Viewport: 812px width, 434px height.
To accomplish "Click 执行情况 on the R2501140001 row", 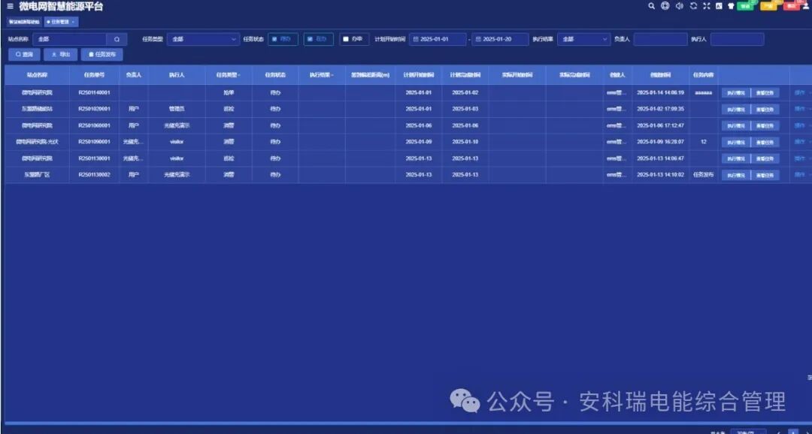I will 736,92.
